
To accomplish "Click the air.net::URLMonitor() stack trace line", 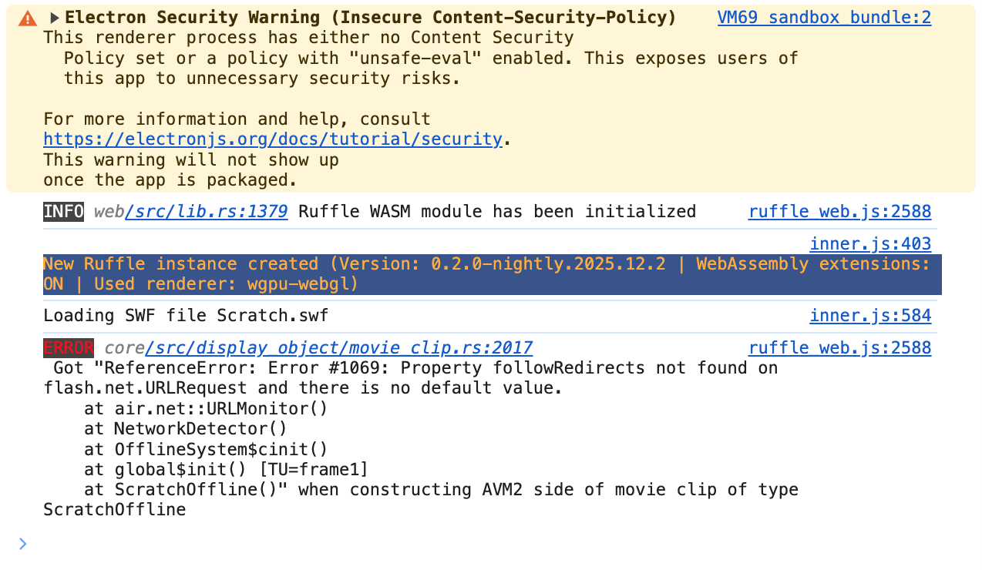I will [206, 409].
